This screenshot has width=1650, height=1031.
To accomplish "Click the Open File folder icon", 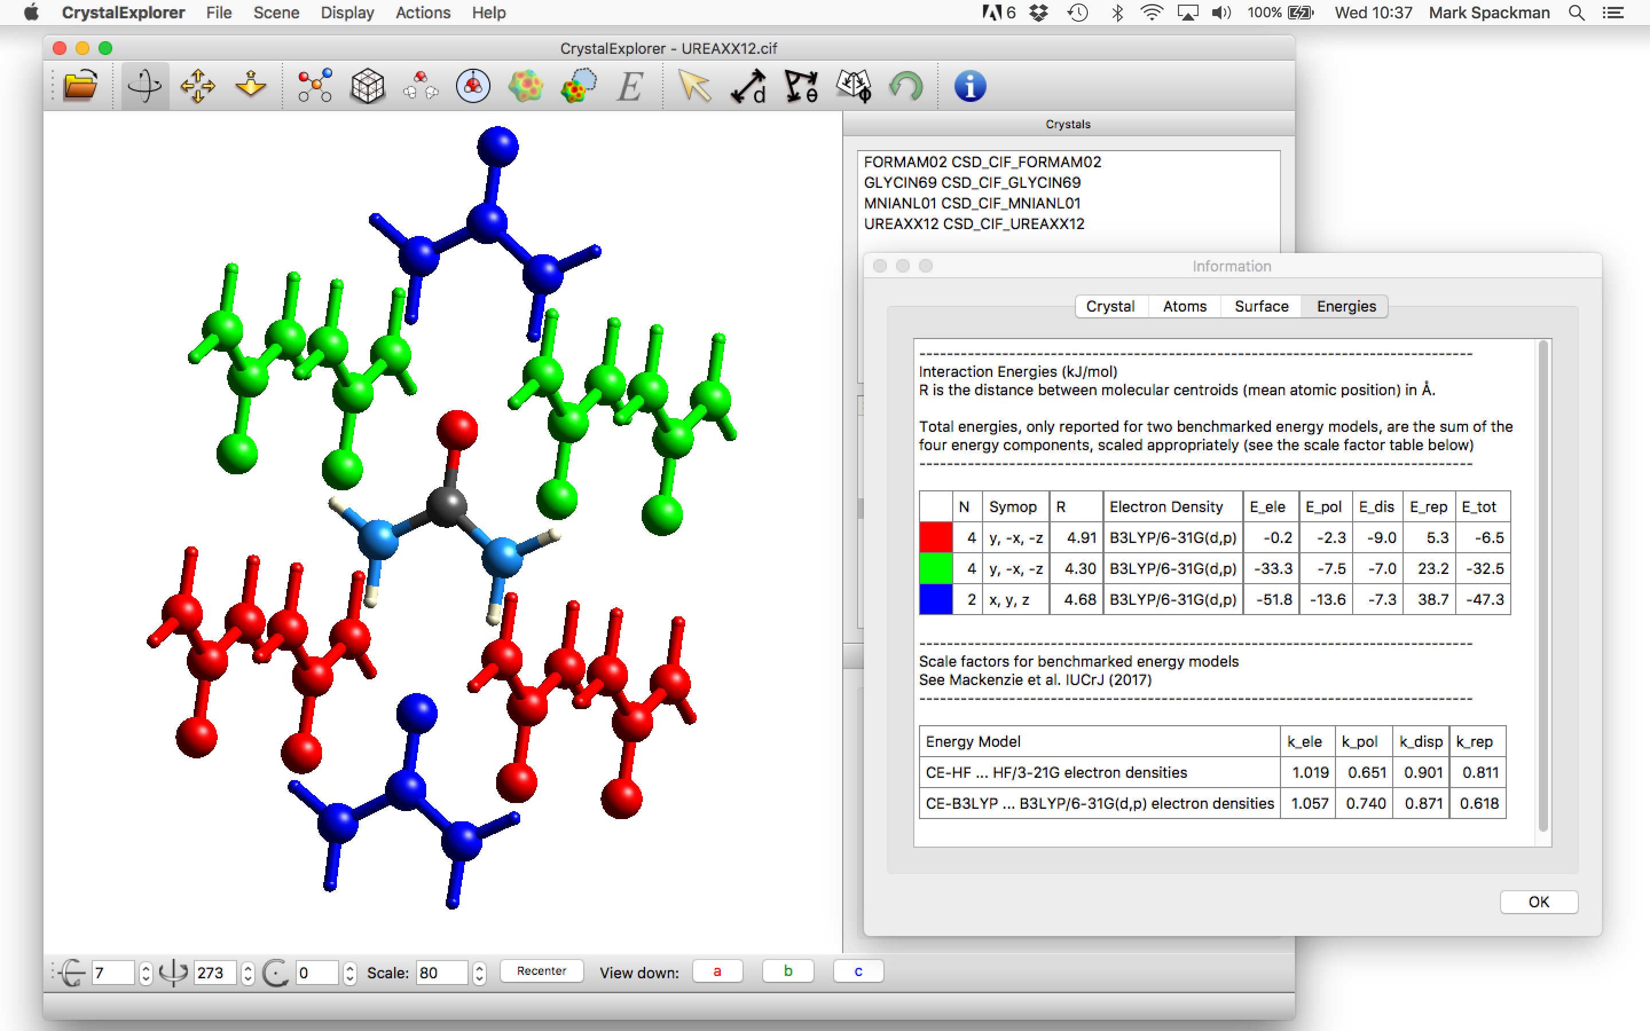I will click(80, 86).
